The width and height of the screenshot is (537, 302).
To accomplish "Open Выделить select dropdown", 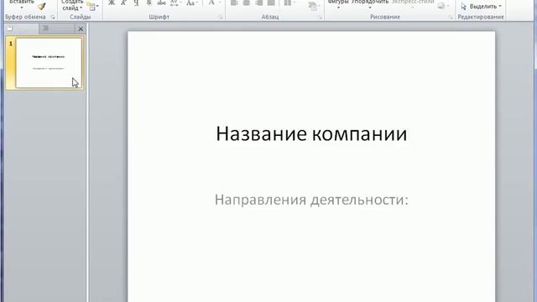I will pos(481,6).
